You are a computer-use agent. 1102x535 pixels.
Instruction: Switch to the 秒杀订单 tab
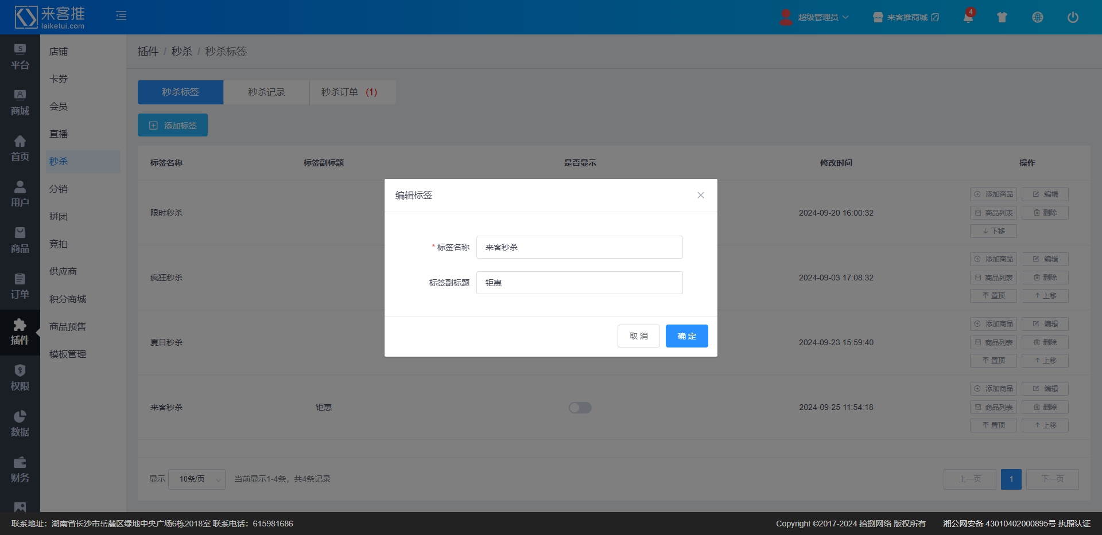[349, 92]
